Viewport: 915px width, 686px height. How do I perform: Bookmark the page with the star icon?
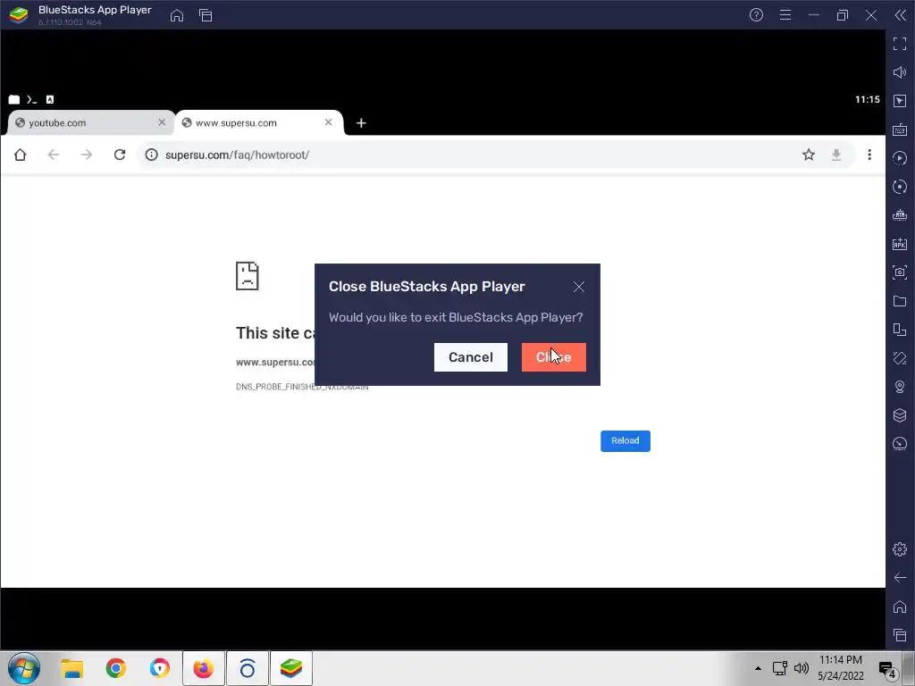pos(808,155)
